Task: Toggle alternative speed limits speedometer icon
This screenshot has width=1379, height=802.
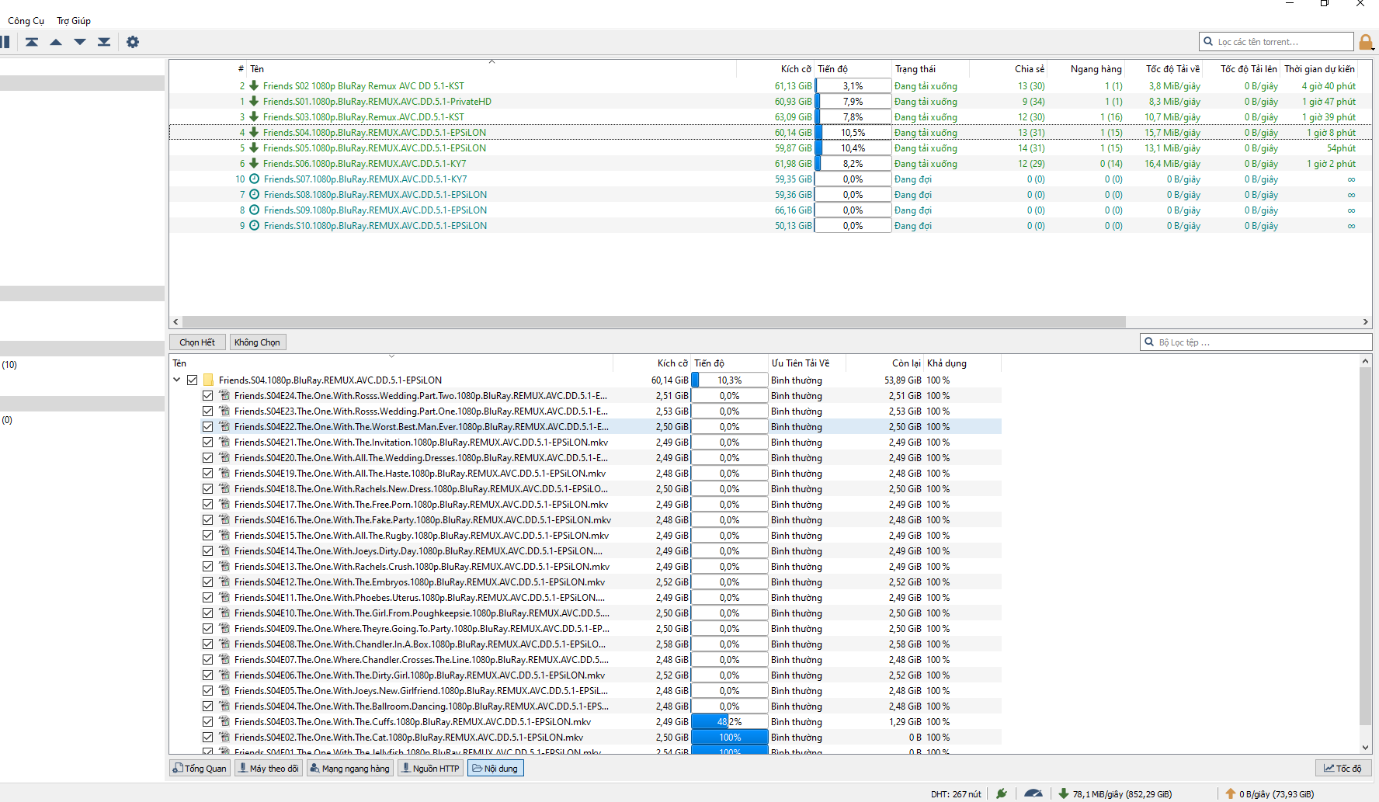Action: coord(1033,793)
